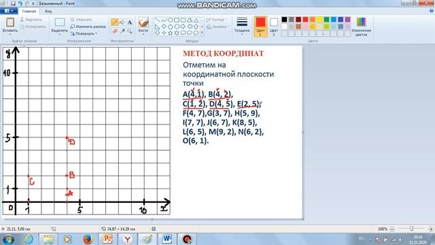The height and width of the screenshot is (245, 435).
Task: Choose the Diamond shape
Action: [x=164, y=27]
